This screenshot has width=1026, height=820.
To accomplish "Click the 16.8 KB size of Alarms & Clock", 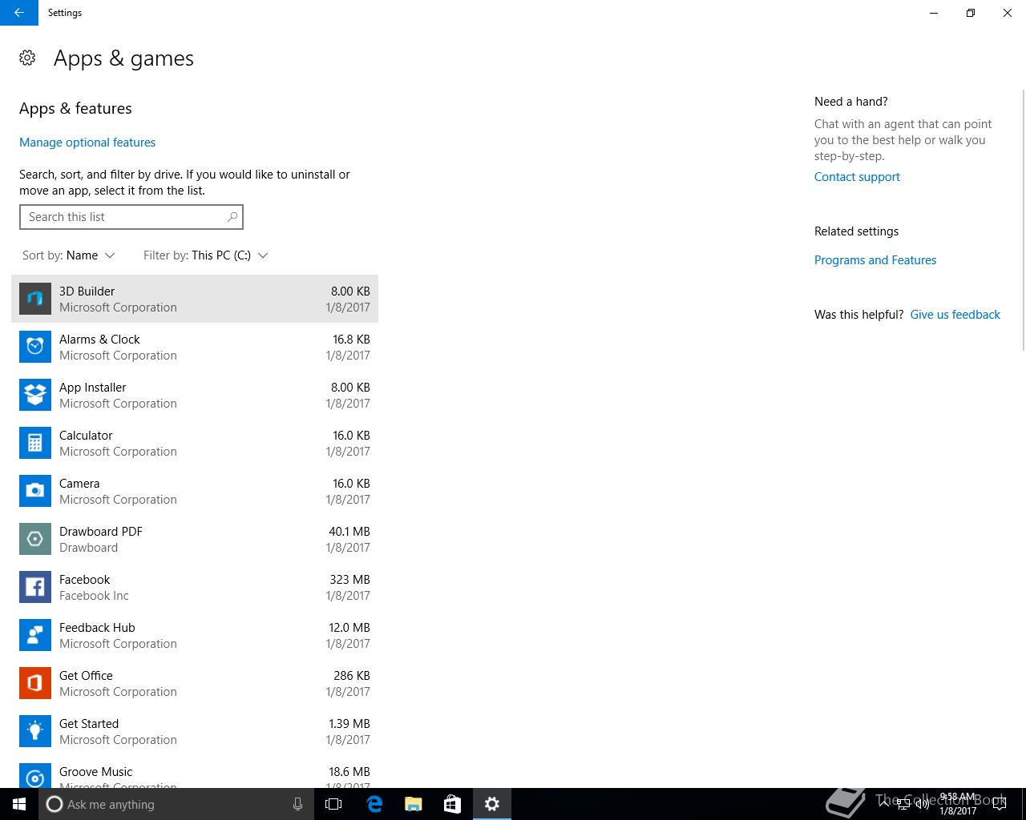I will [x=351, y=340].
